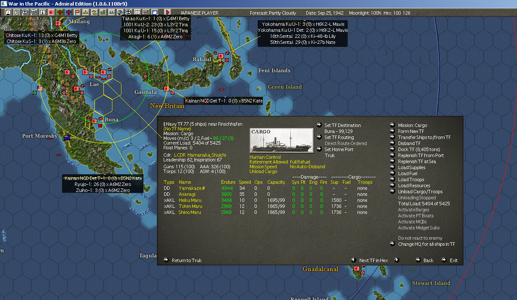Click the Endure column header
The height and width of the screenshot is (300, 517).
pyautogui.click(x=228, y=182)
